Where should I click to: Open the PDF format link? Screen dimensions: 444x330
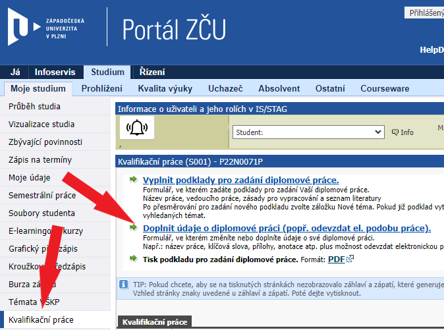point(337,260)
